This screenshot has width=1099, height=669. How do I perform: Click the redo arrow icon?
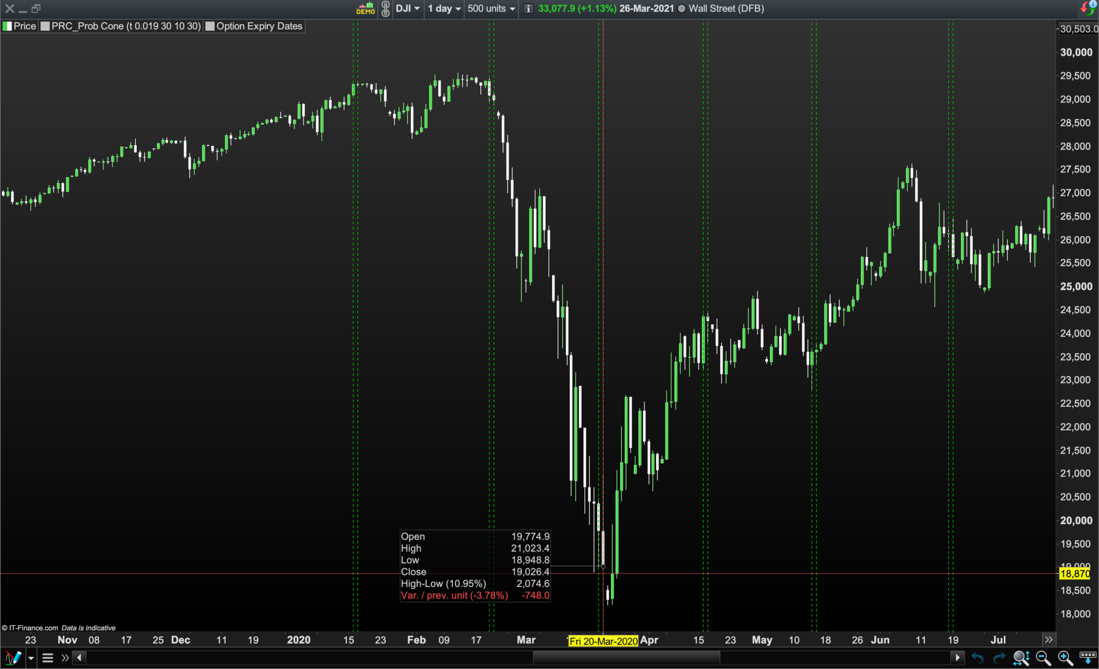click(x=999, y=657)
